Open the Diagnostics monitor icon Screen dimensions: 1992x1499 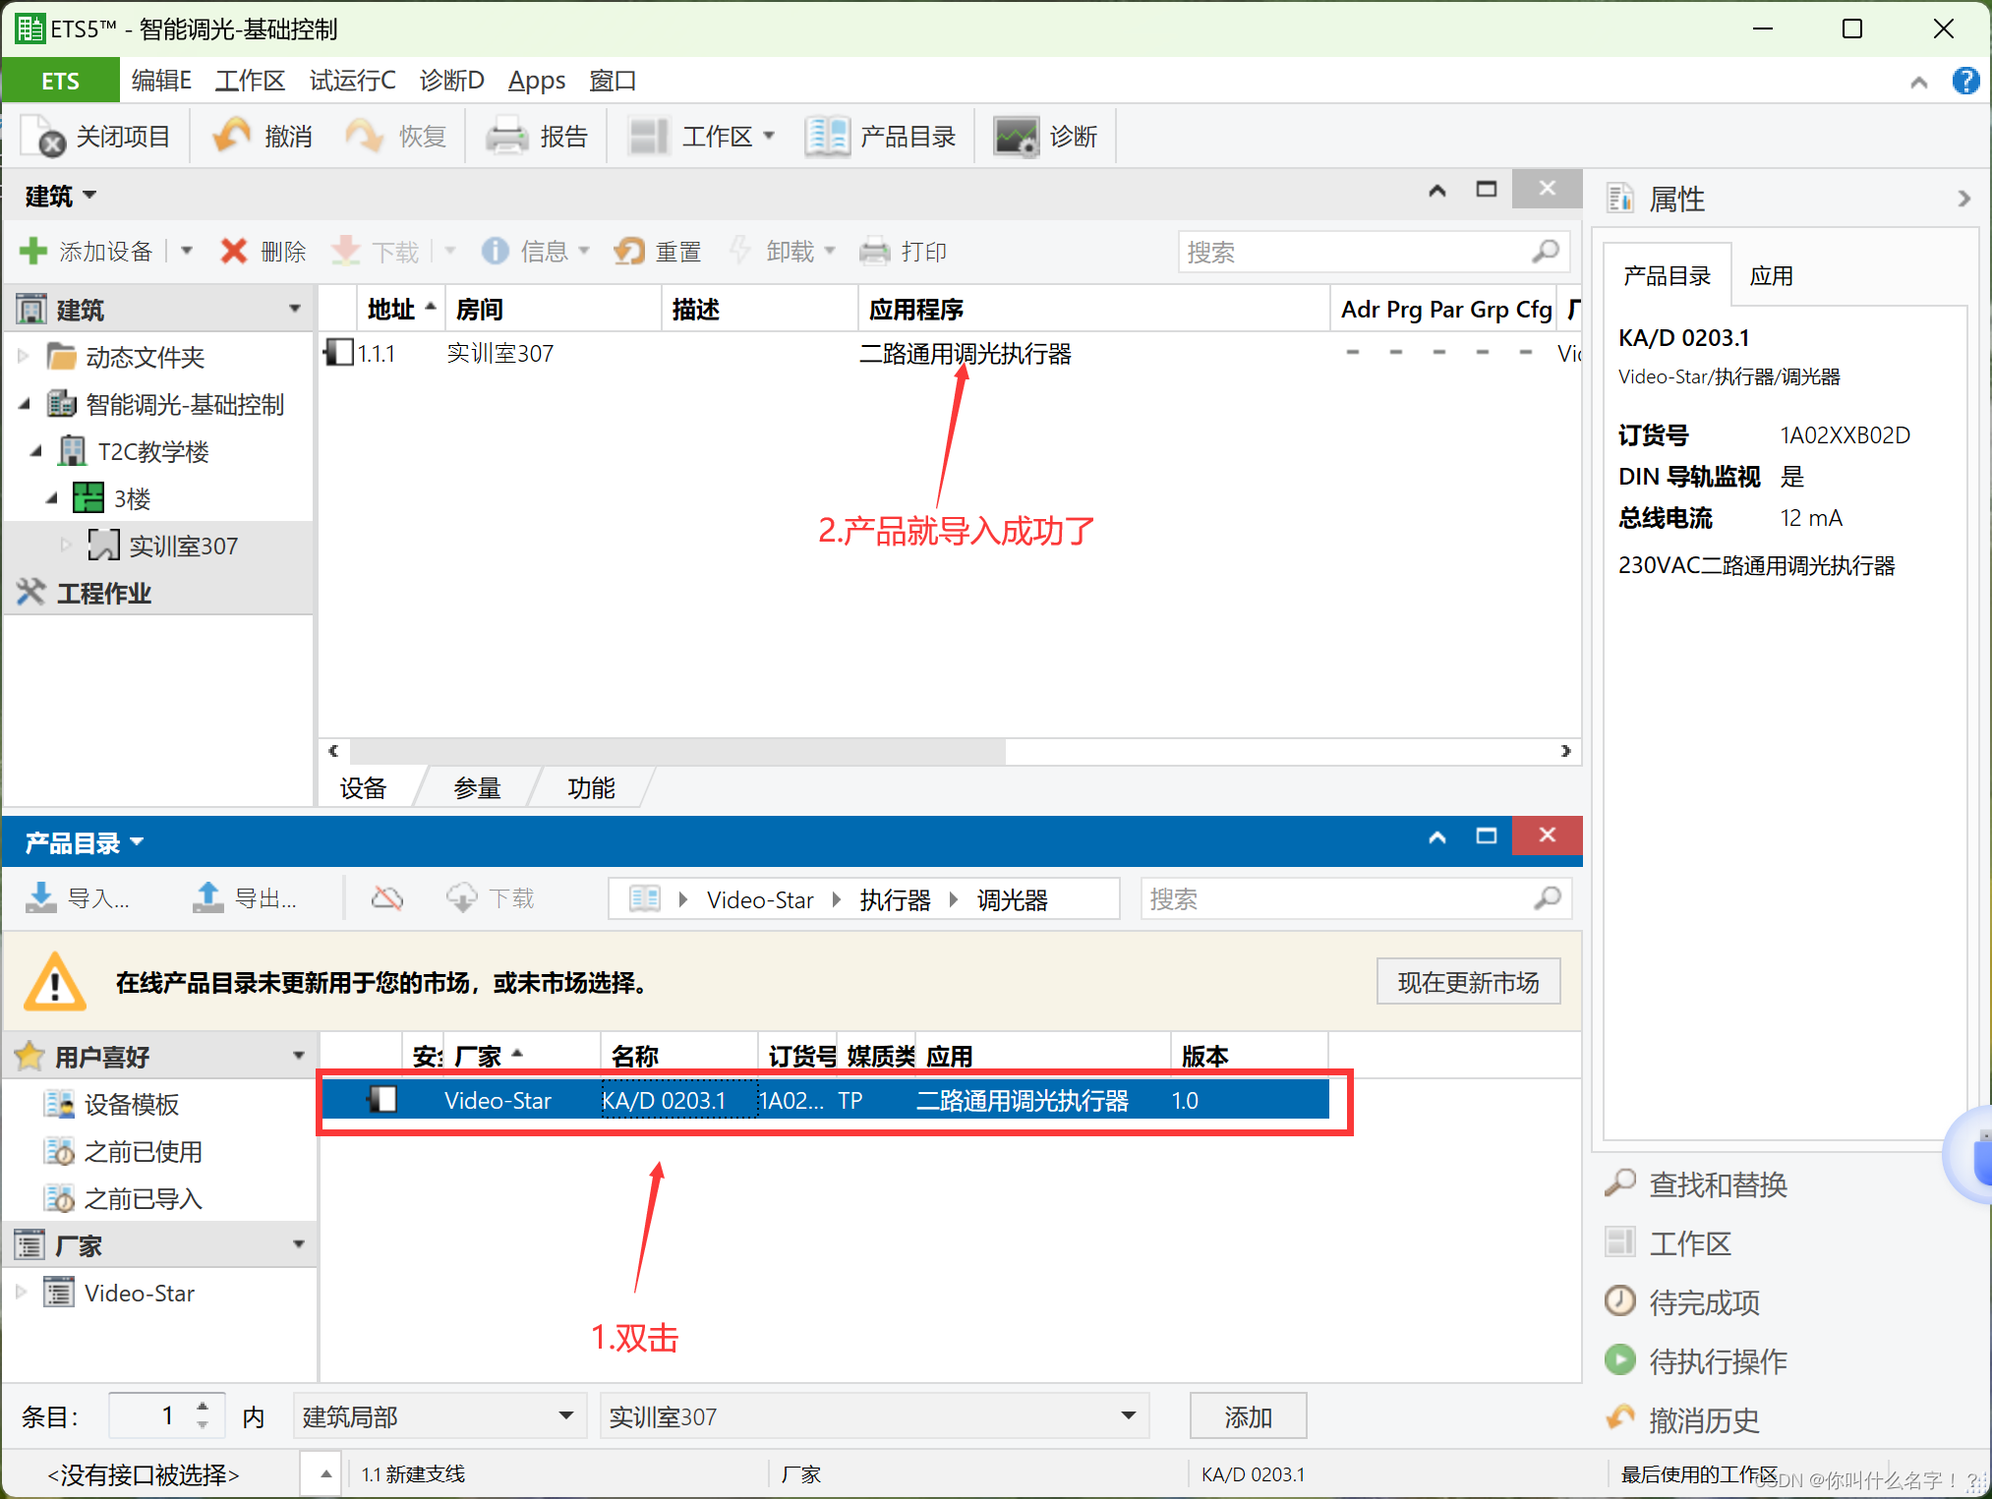tap(1016, 136)
